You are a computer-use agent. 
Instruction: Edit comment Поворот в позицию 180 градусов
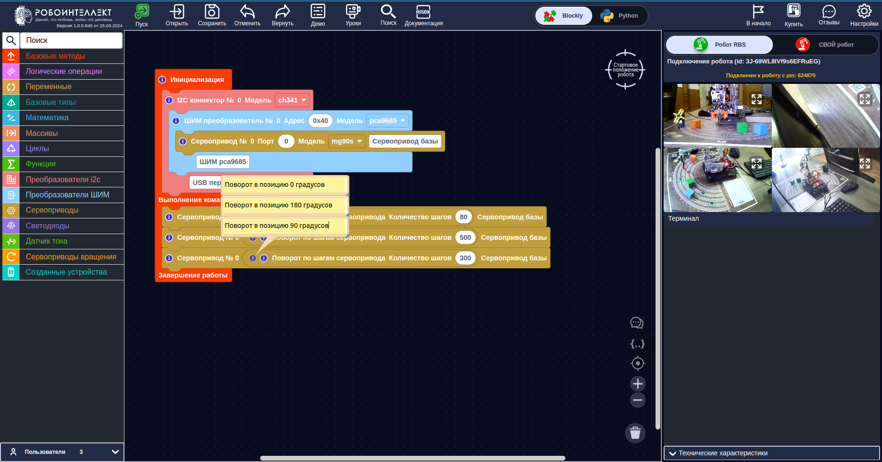point(284,205)
